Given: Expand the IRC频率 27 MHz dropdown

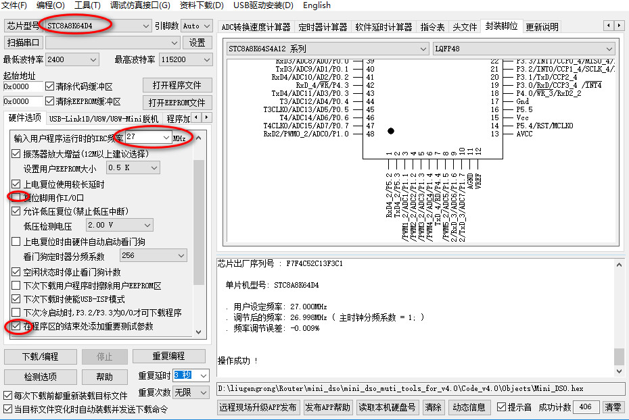Looking at the screenshot, I should [x=166, y=137].
